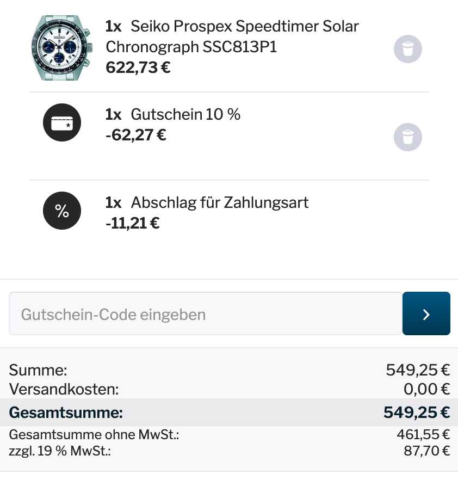The height and width of the screenshot is (480, 458).
Task: Open the Seiko watch product thumbnail
Action: 62,48
